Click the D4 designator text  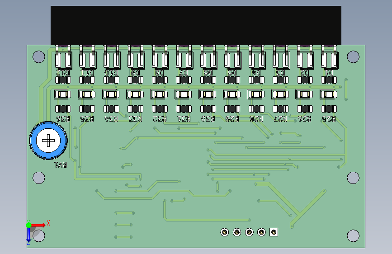(256, 73)
